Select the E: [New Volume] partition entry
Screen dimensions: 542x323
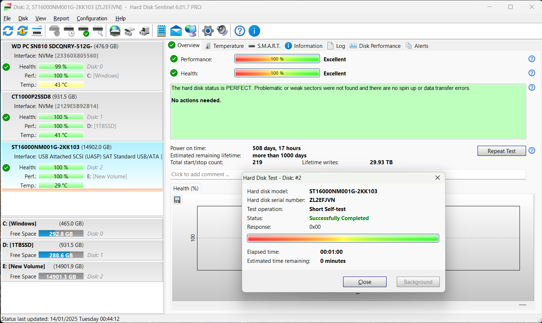pos(82,271)
